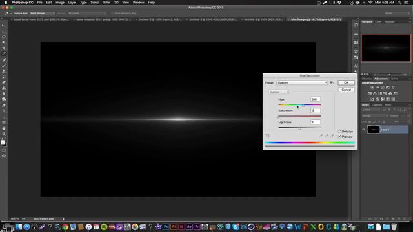Open the layer blend mode dropdown
Viewport: 413px width, 232px height.
coord(374,116)
